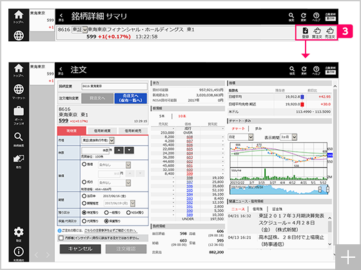
Task: Select 特定預り account radio button
Action: pyautogui.click(x=84, y=213)
